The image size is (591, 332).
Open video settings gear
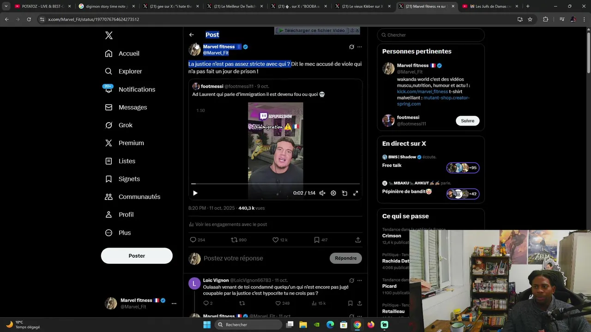tap(333, 193)
